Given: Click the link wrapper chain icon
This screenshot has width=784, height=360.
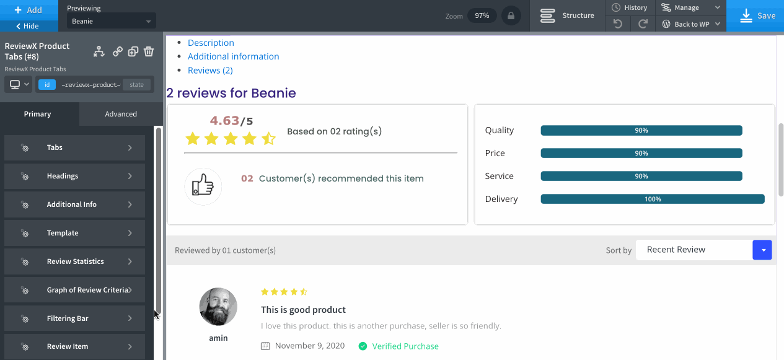Looking at the screenshot, I should [117, 51].
